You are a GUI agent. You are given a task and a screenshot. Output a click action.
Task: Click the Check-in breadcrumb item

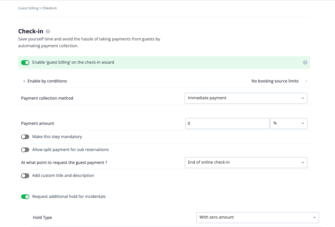click(x=49, y=8)
